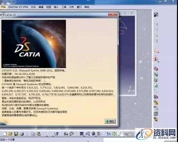The width and height of the screenshot is (178, 142).
Task: Click the bracket-list icon after the padlock
Action: point(99,134)
